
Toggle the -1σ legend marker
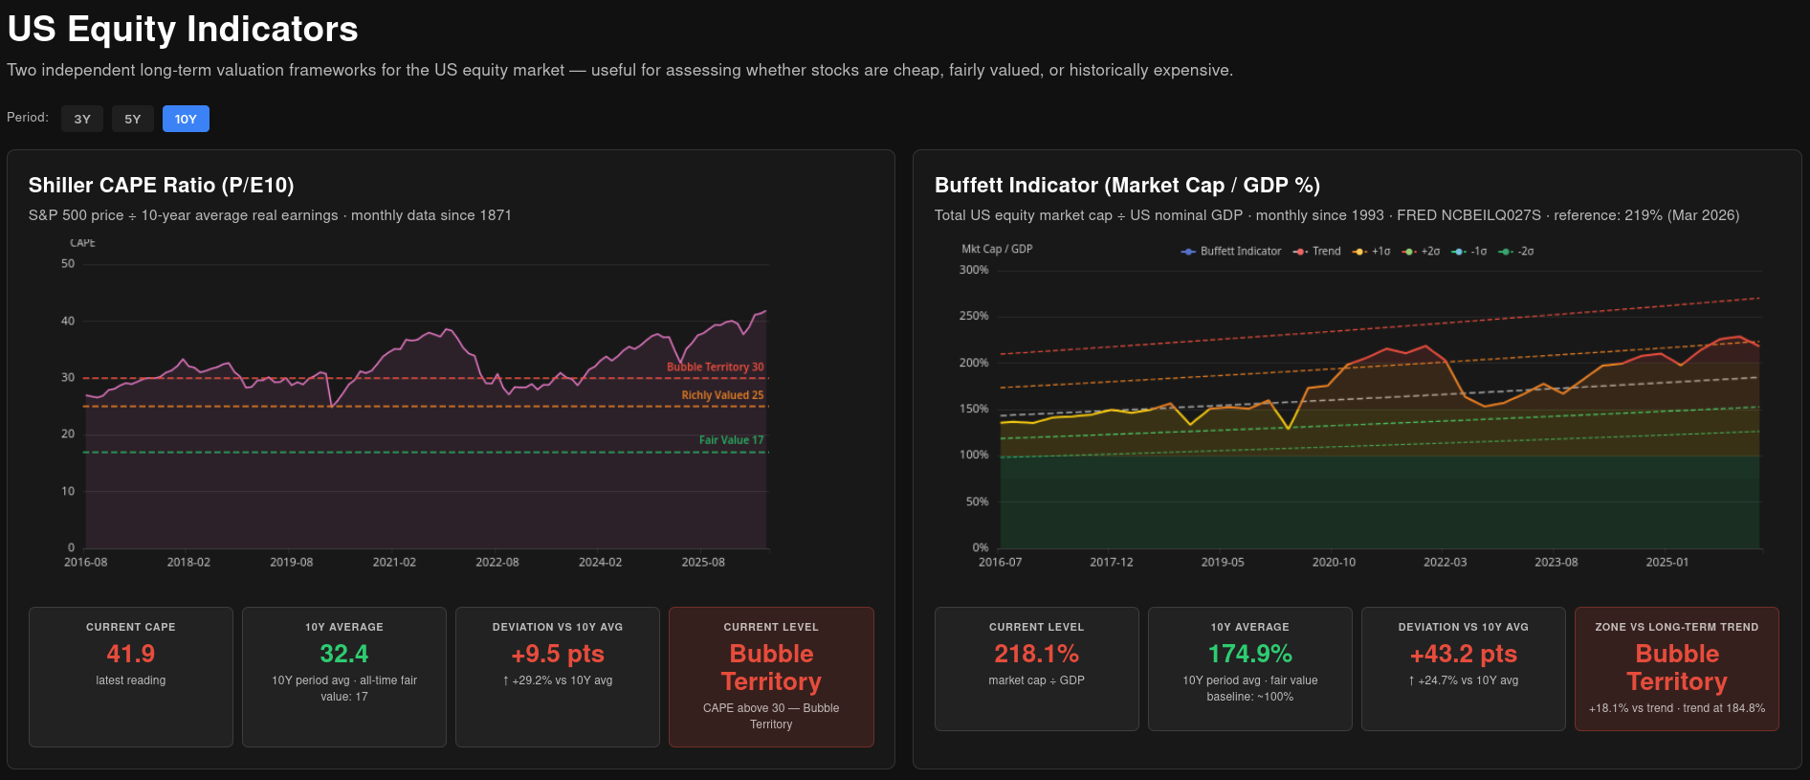pyautogui.click(x=1470, y=252)
